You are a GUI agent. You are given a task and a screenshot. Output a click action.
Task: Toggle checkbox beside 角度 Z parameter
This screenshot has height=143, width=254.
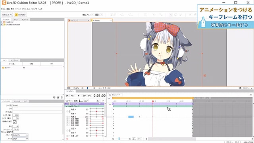tap(67, 117)
